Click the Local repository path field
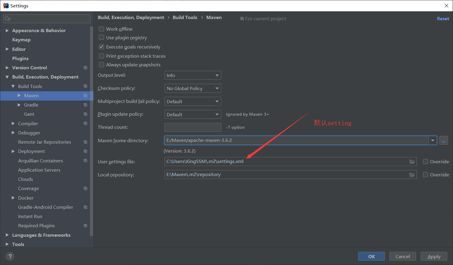This screenshot has height=265, width=453. (x=290, y=175)
